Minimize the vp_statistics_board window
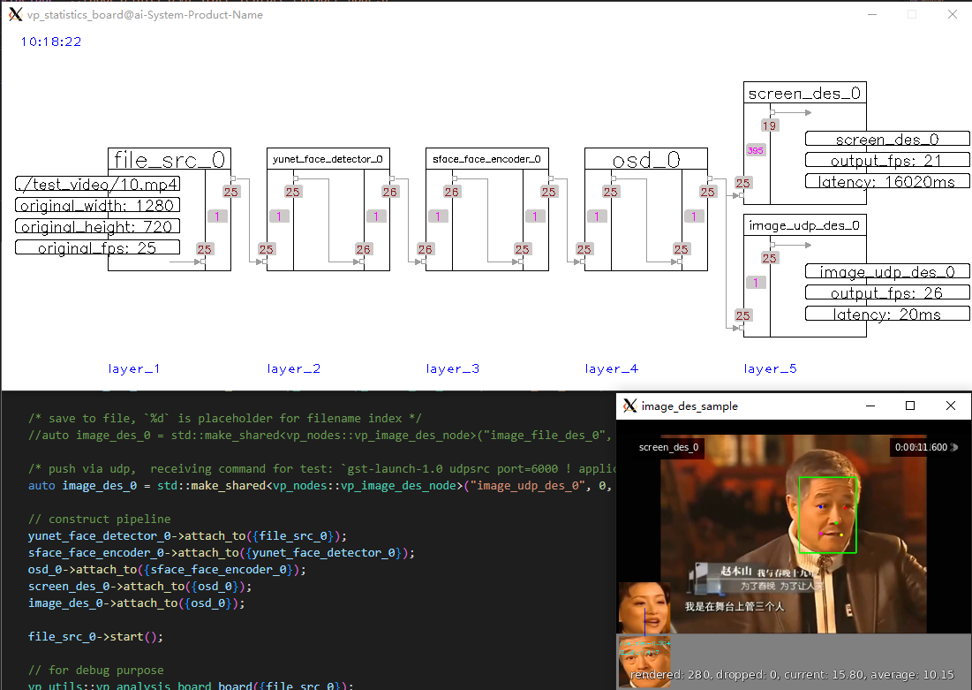The width and height of the screenshot is (972, 690). click(872, 14)
